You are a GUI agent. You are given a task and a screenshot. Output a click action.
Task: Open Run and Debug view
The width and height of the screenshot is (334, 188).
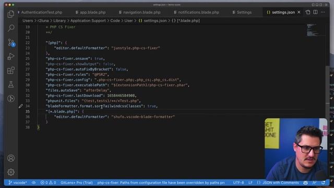tap(11, 56)
